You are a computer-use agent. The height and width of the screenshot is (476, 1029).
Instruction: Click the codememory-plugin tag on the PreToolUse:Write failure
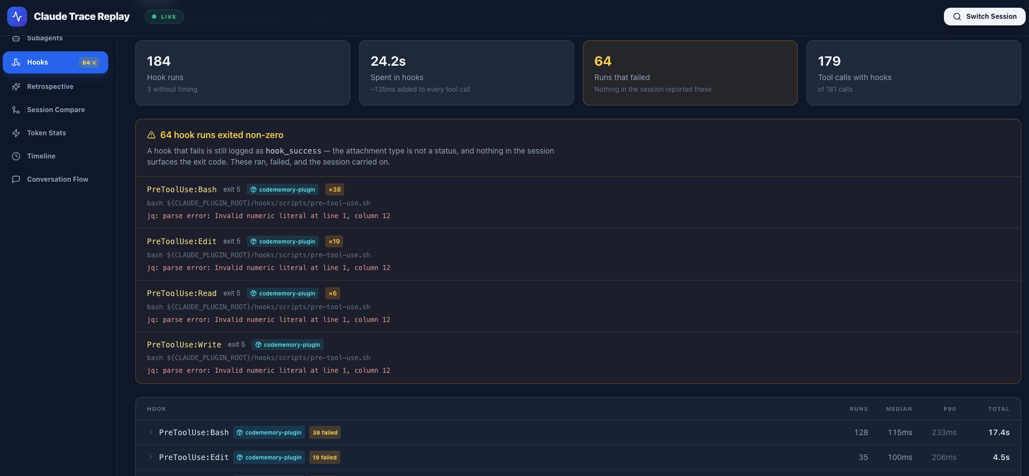point(288,345)
